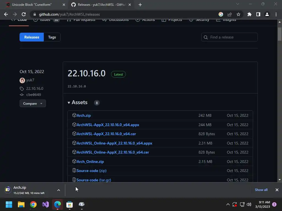Click 242 MB size of Arch.zip

tap(205, 115)
